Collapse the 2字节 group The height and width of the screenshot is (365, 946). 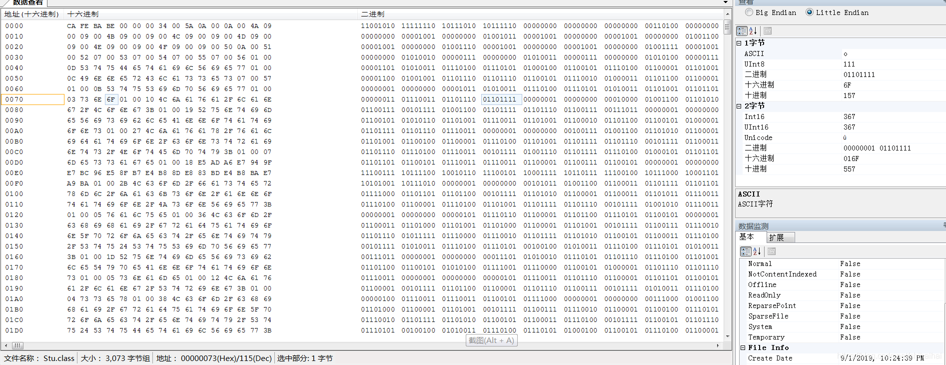[739, 106]
